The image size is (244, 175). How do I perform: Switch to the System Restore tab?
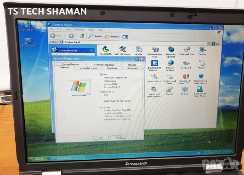70,64
